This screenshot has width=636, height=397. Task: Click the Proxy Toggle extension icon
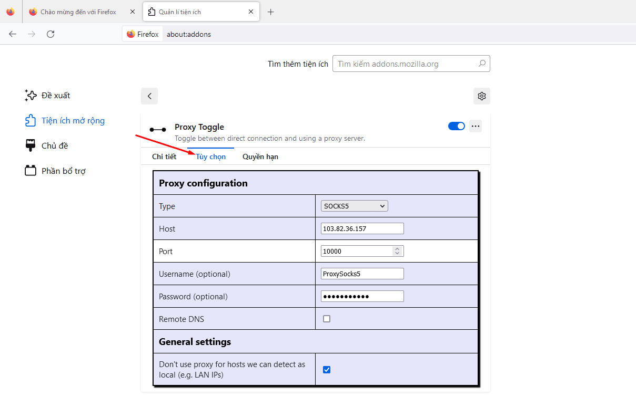point(158,129)
